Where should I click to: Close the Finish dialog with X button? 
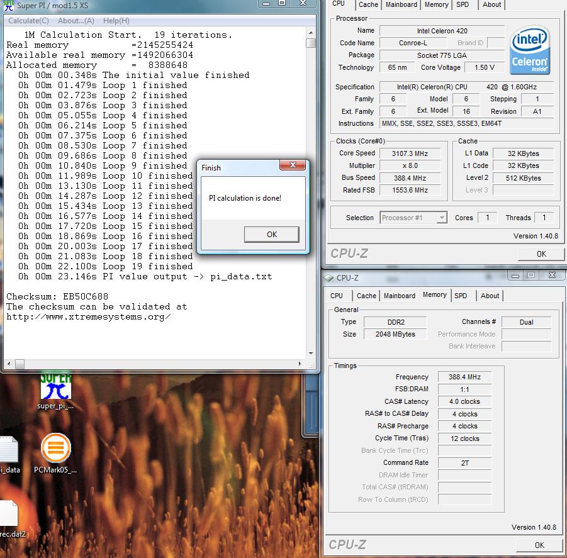point(293,165)
